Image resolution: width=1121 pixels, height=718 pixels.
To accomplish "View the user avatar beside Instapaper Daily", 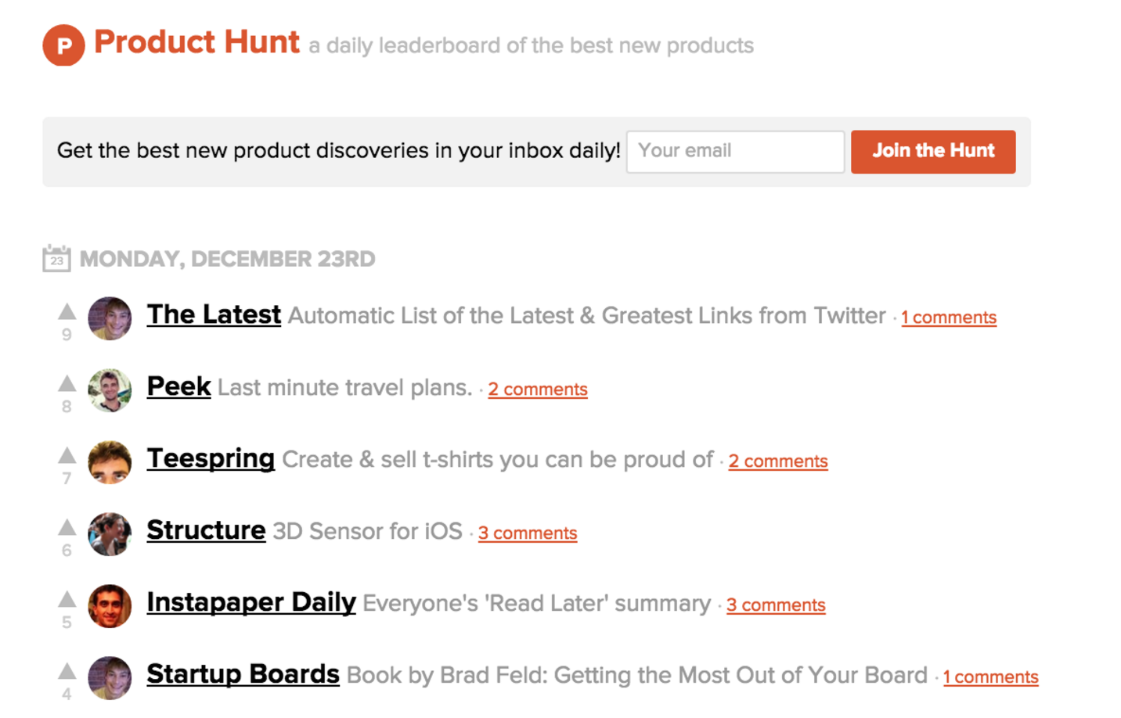I will point(110,606).
